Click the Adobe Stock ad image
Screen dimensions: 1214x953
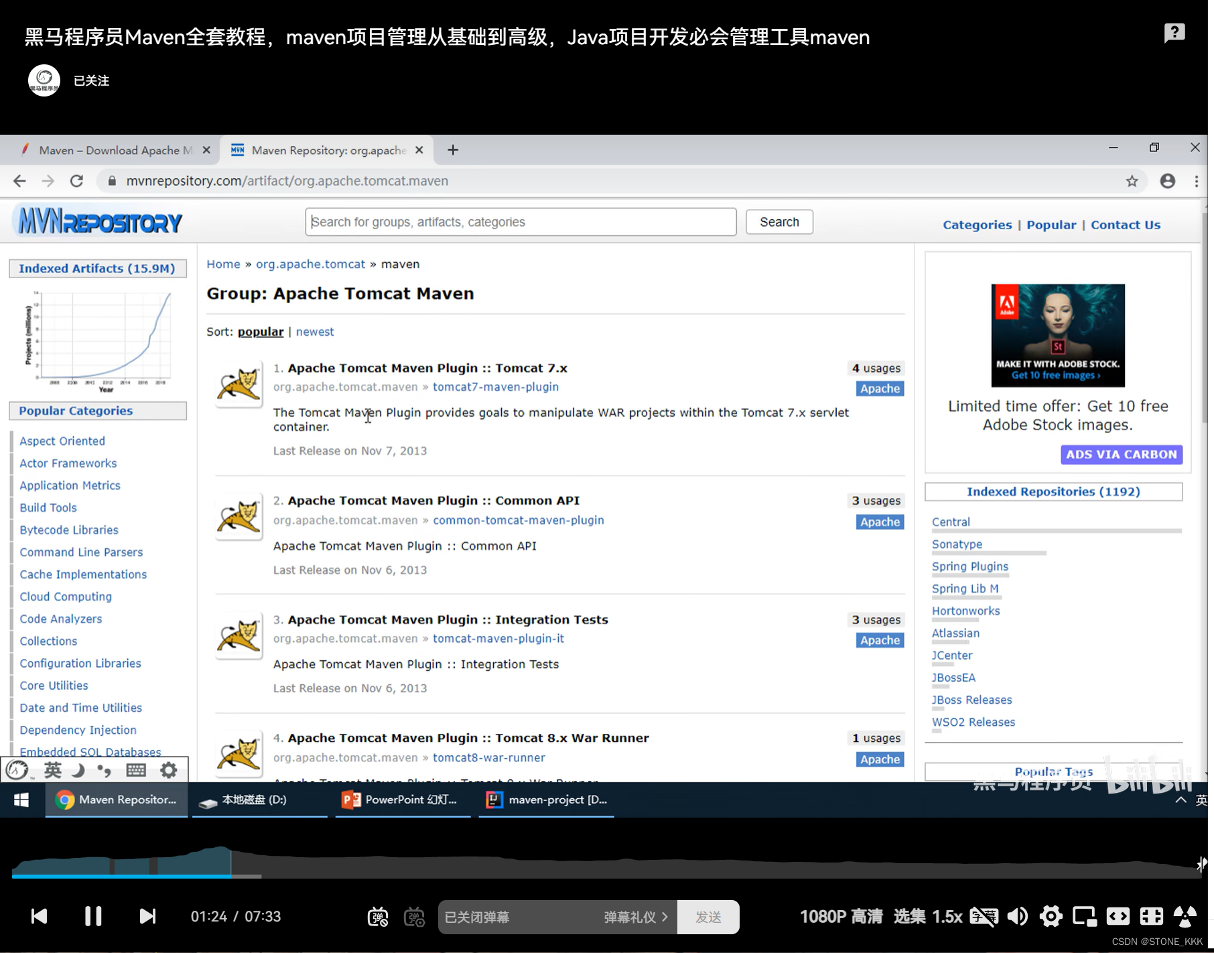(1058, 335)
